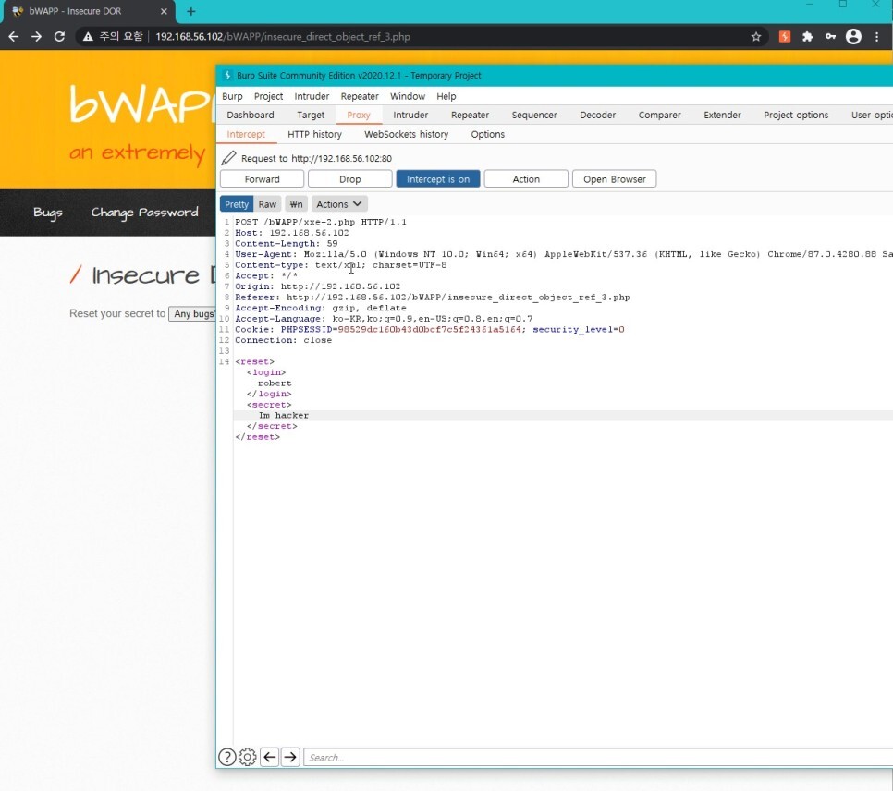This screenshot has width=893, height=791.
Task: Forward the intercepted request
Action: click(x=262, y=179)
